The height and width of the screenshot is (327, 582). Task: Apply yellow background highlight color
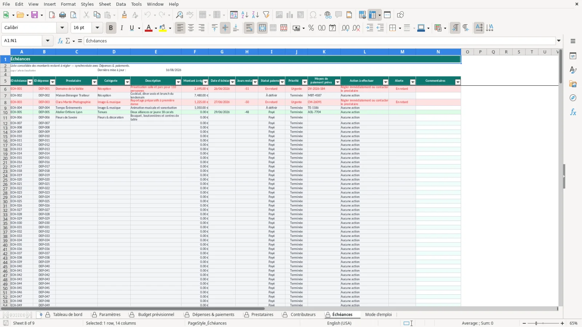163,28
